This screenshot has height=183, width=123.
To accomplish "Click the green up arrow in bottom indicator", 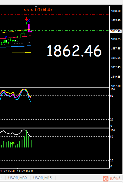I will click(13, 144).
